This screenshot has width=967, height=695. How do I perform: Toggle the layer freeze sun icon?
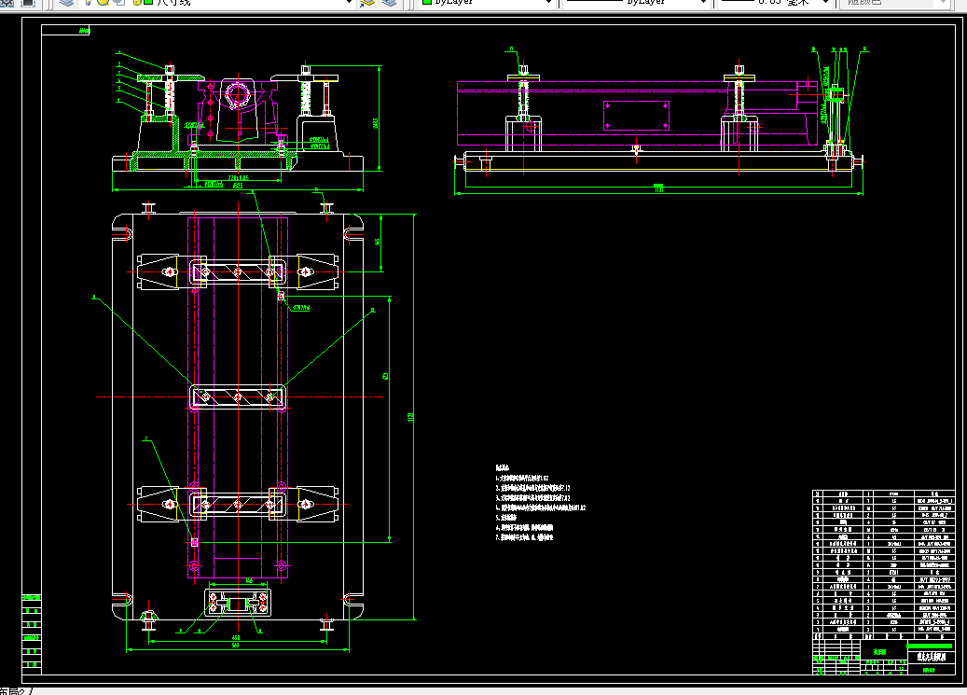coord(103,3)
